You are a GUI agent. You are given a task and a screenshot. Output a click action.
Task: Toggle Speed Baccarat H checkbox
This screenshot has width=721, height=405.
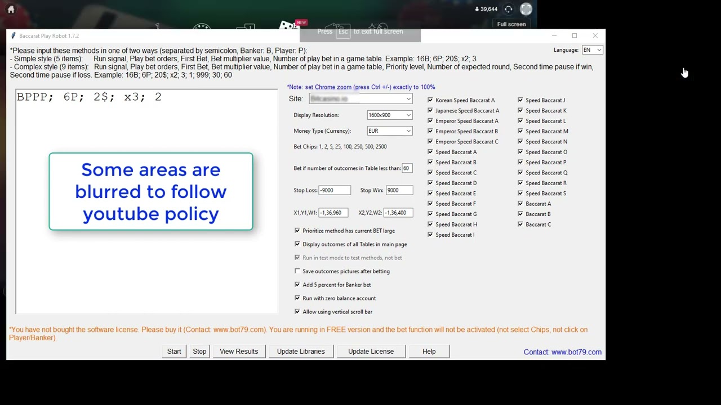(430, 224)
